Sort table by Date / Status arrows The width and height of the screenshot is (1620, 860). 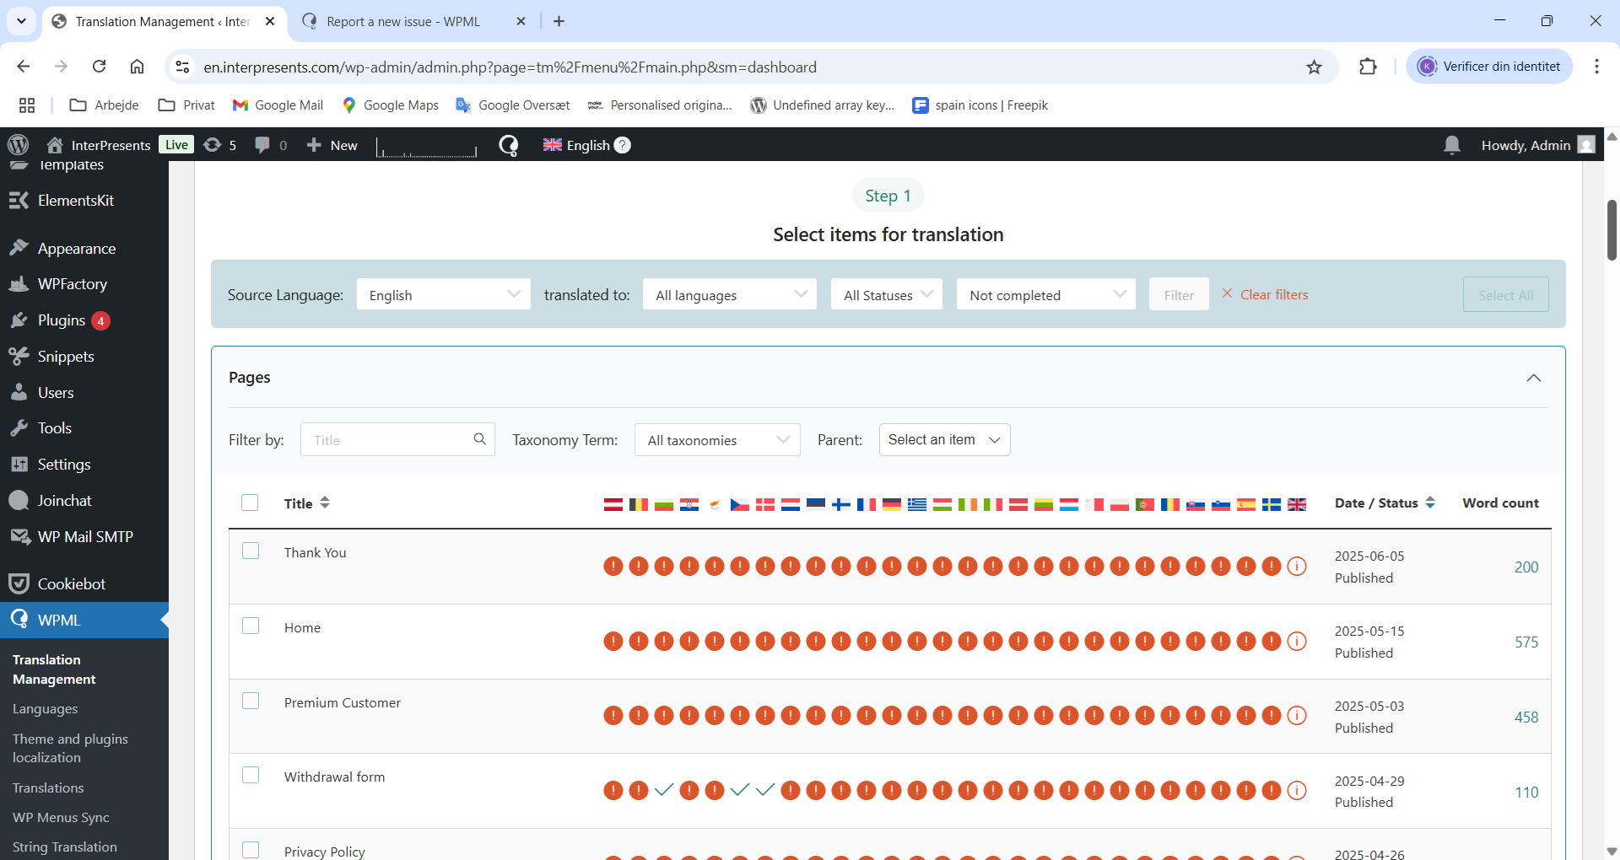point(1430,503)
